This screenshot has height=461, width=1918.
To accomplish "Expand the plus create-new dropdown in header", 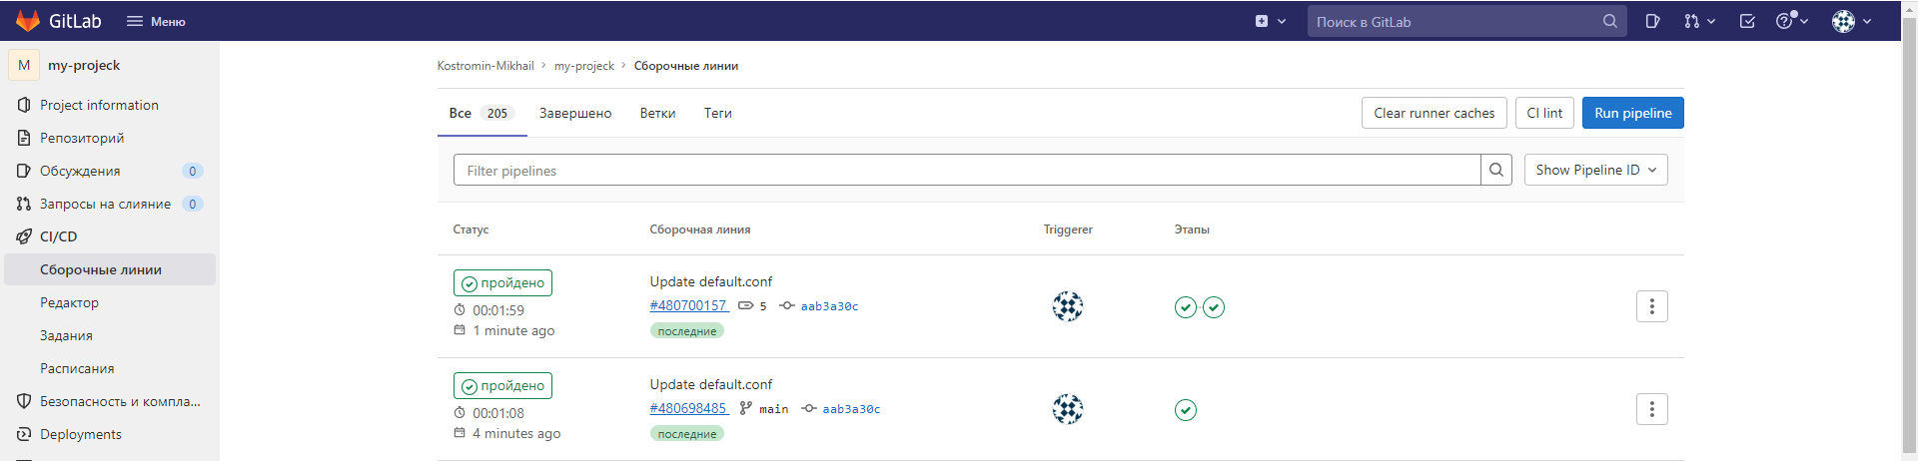I will pos(1271,21).
